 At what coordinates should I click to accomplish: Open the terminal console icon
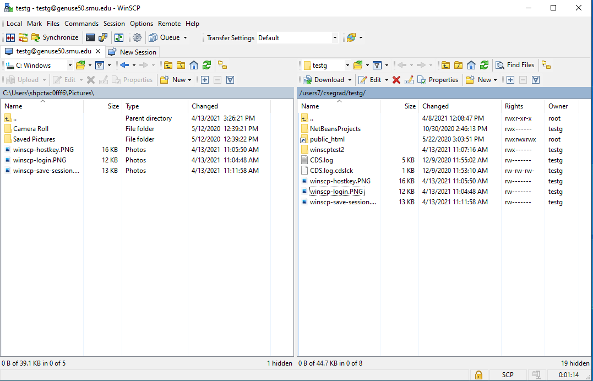(90, 37)
